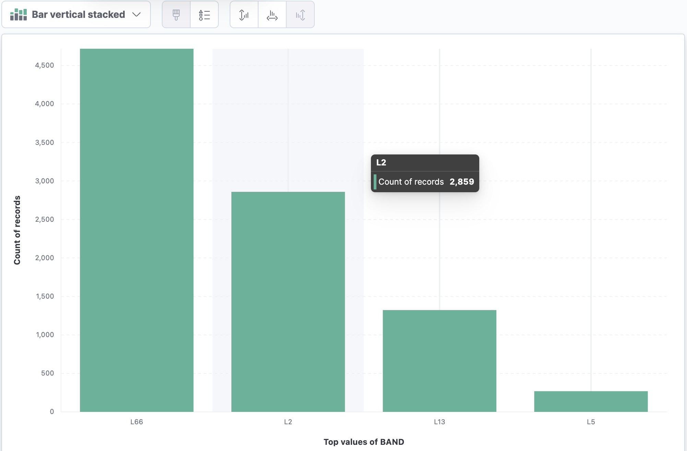Click the stacked bar chart type icon

point(19,15)
